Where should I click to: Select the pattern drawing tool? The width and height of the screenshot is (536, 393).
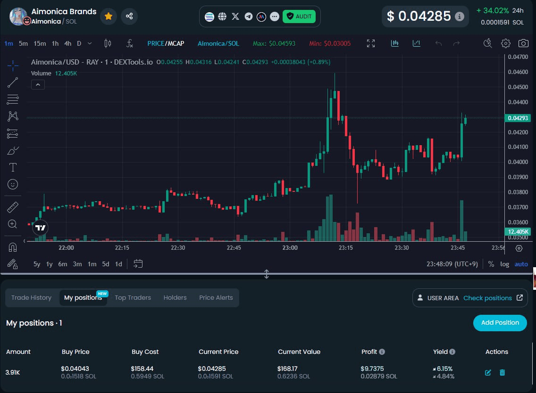click(x=13, y=116)
